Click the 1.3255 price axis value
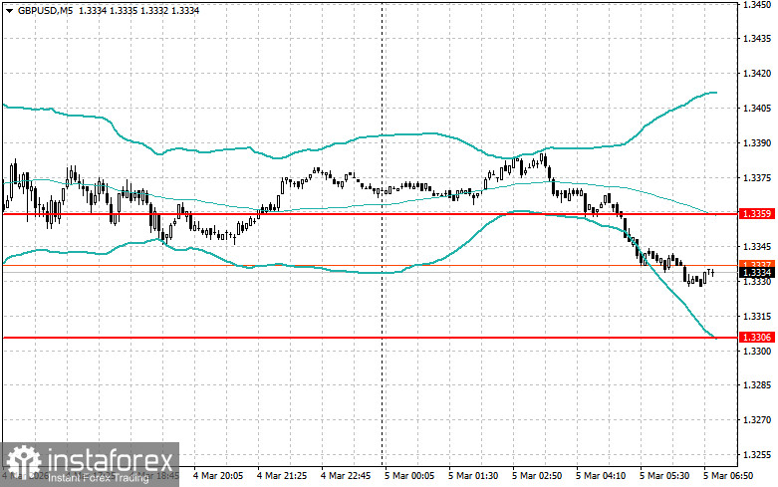 (x=757, y=455)
